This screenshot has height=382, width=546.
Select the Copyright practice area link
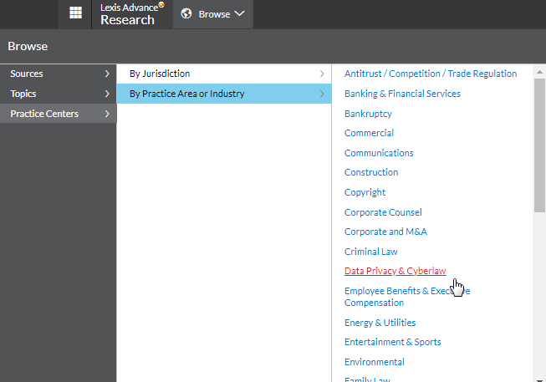coord(365,192)
